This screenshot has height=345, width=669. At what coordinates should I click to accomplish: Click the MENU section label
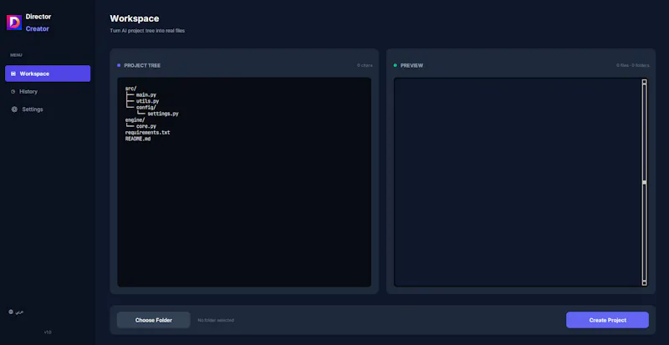[16, 55]
